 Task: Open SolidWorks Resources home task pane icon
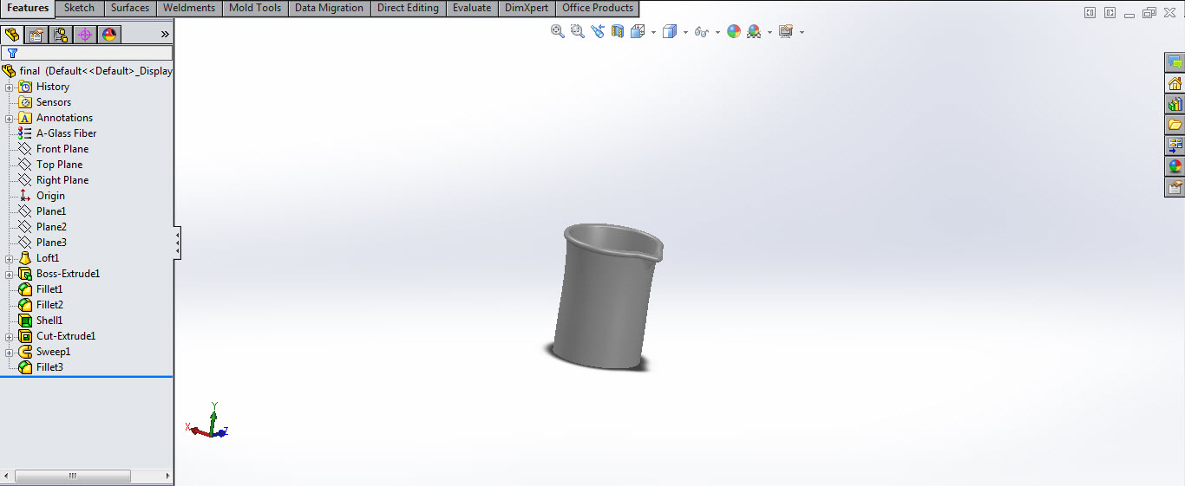pyautogui.click(x=1175, y=83)
